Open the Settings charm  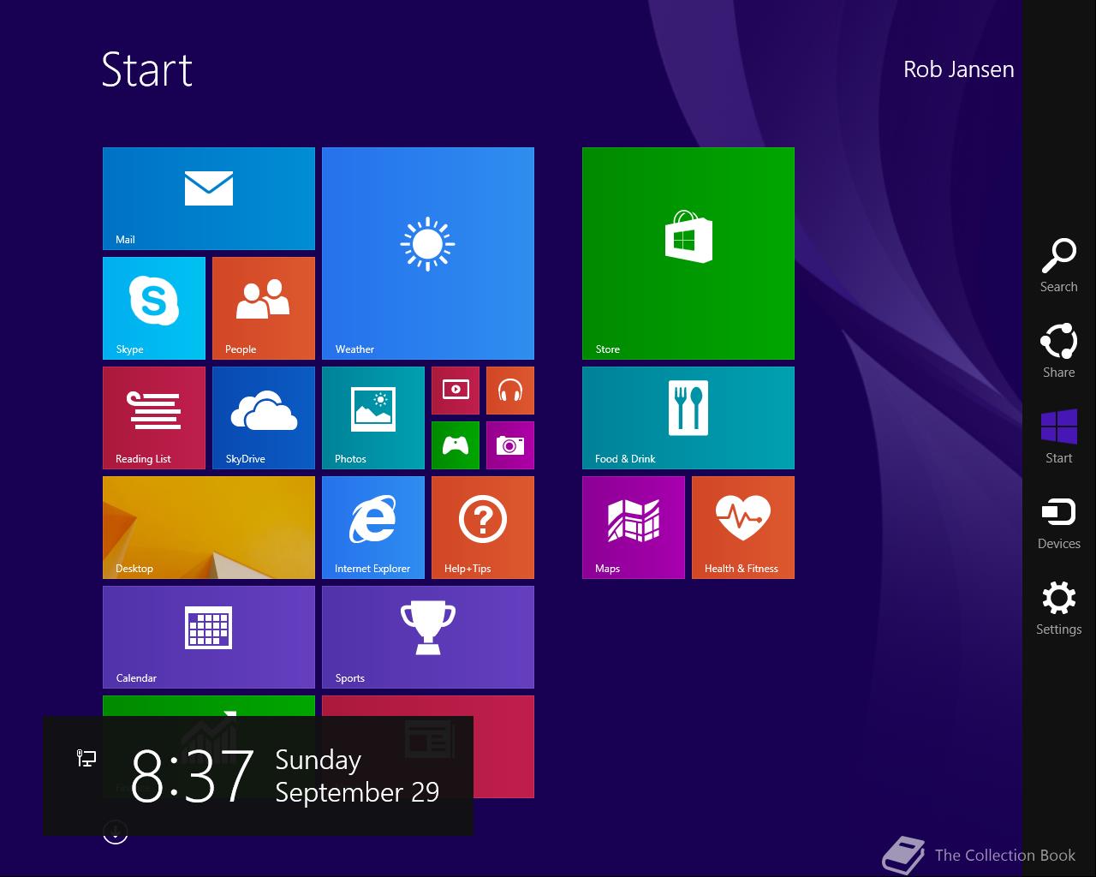point(1059,608)
